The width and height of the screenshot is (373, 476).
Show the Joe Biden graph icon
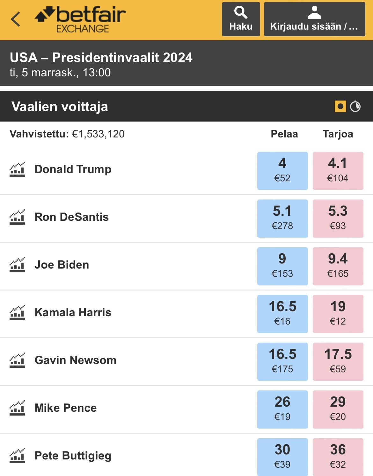tap(17, 265)
